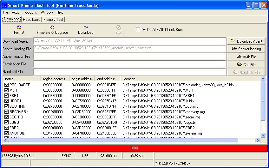The height and width of the screenshot is (168, 269).
Task: Switch to the Memory Test tab
Action: pyautogui.click(x=53, y=20)
